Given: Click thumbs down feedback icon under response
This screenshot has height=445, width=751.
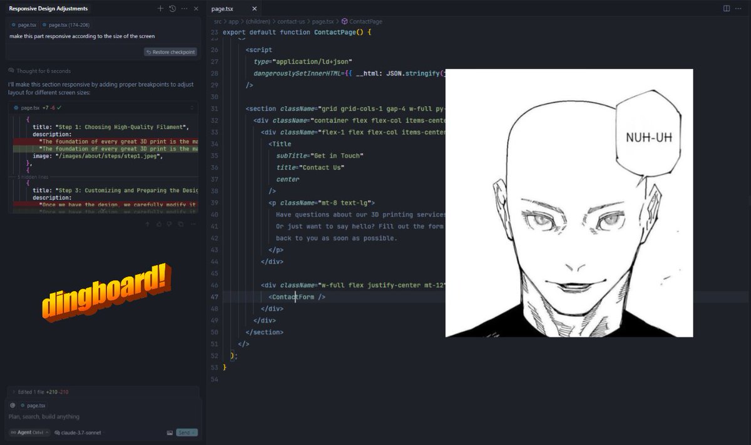Looking at the screenshot, I should click(169, 224).
